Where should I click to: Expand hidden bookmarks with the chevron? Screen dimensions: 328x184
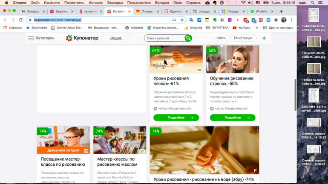pos(257,28)
